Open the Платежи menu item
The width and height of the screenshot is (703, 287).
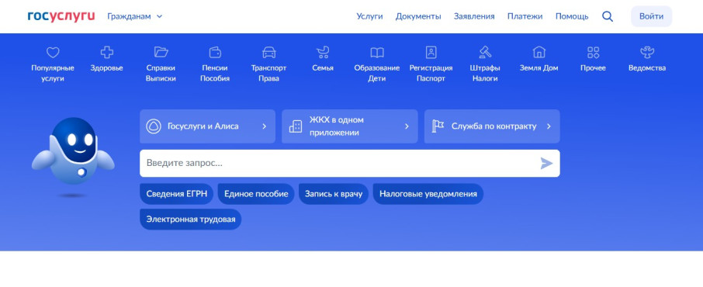tap(525, 16)
